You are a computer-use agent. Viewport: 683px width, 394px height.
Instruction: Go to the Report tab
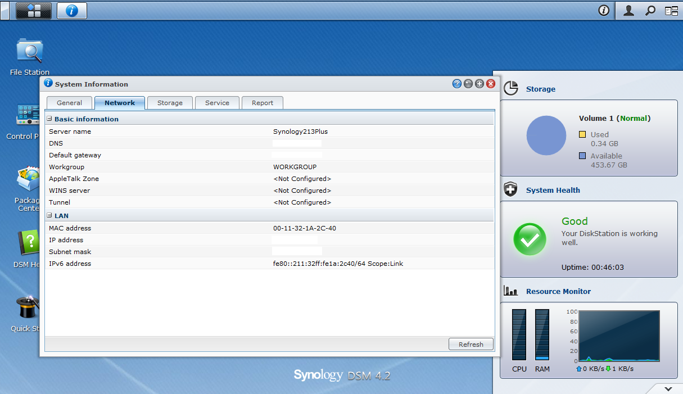pos(263,103)
